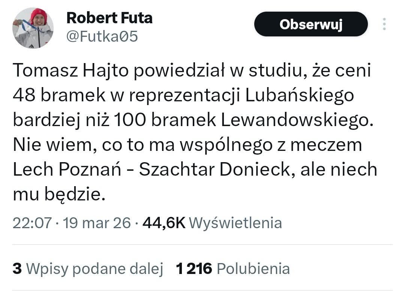Select the 19 mar 26 date
The width and height of the screenshot is (405, 298).
97,223
